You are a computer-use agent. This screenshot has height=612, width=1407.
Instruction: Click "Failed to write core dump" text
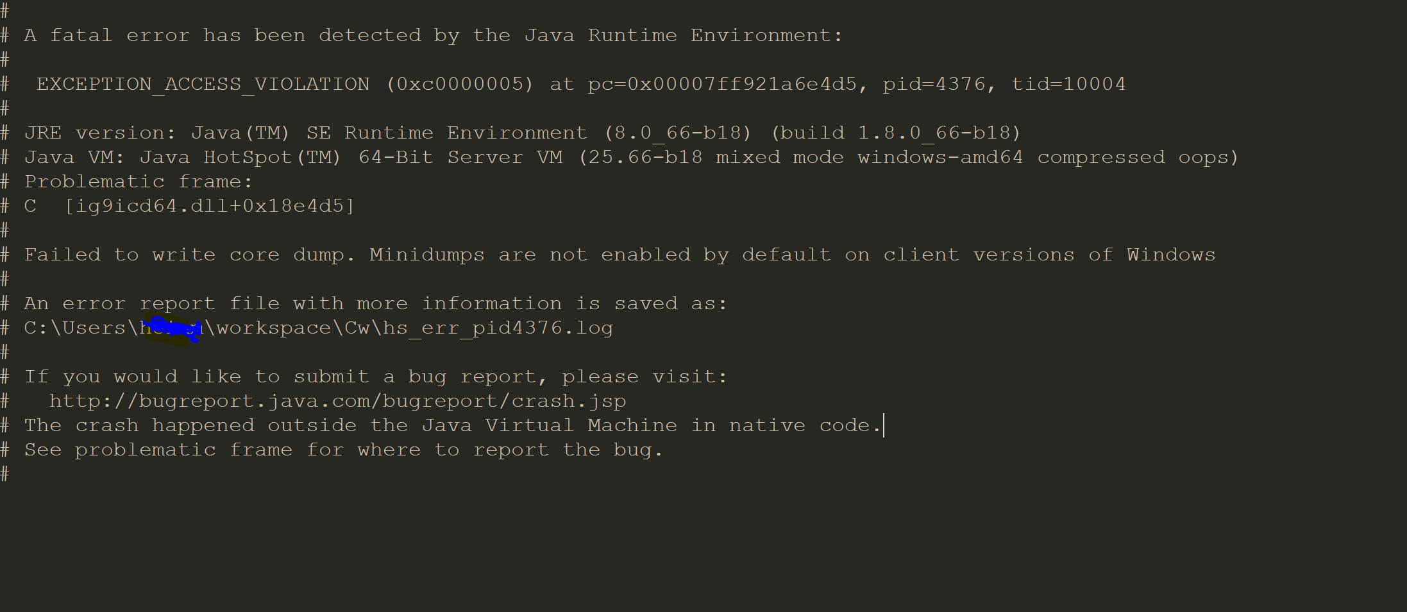[189, 255]
